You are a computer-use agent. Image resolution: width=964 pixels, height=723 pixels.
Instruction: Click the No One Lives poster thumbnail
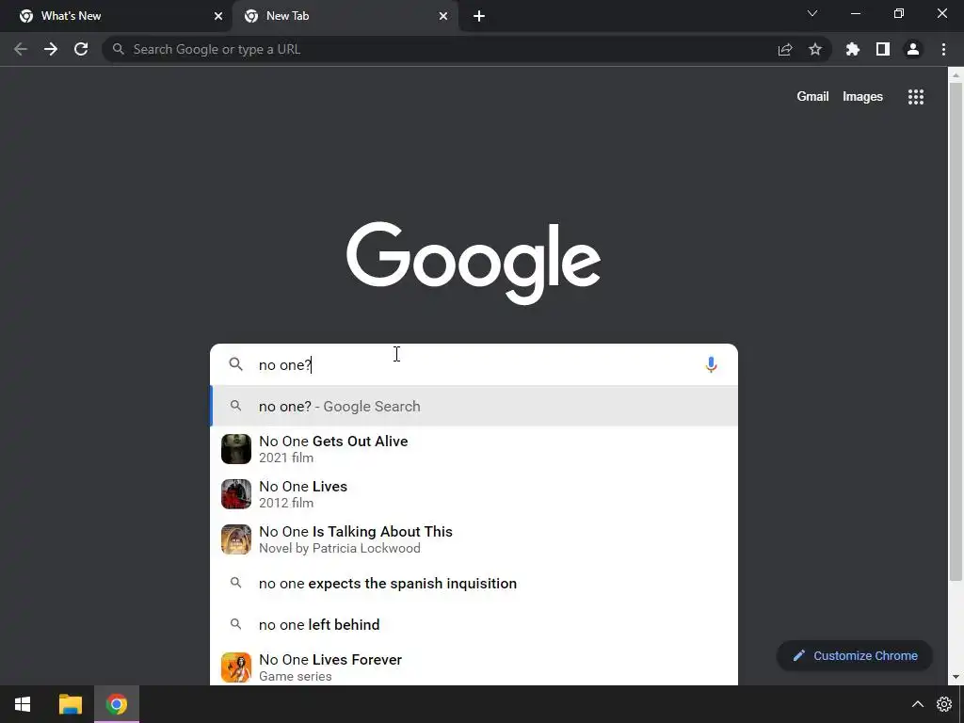point(236,493)
